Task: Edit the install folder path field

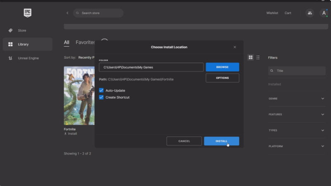Action: (x=151, y=67)
